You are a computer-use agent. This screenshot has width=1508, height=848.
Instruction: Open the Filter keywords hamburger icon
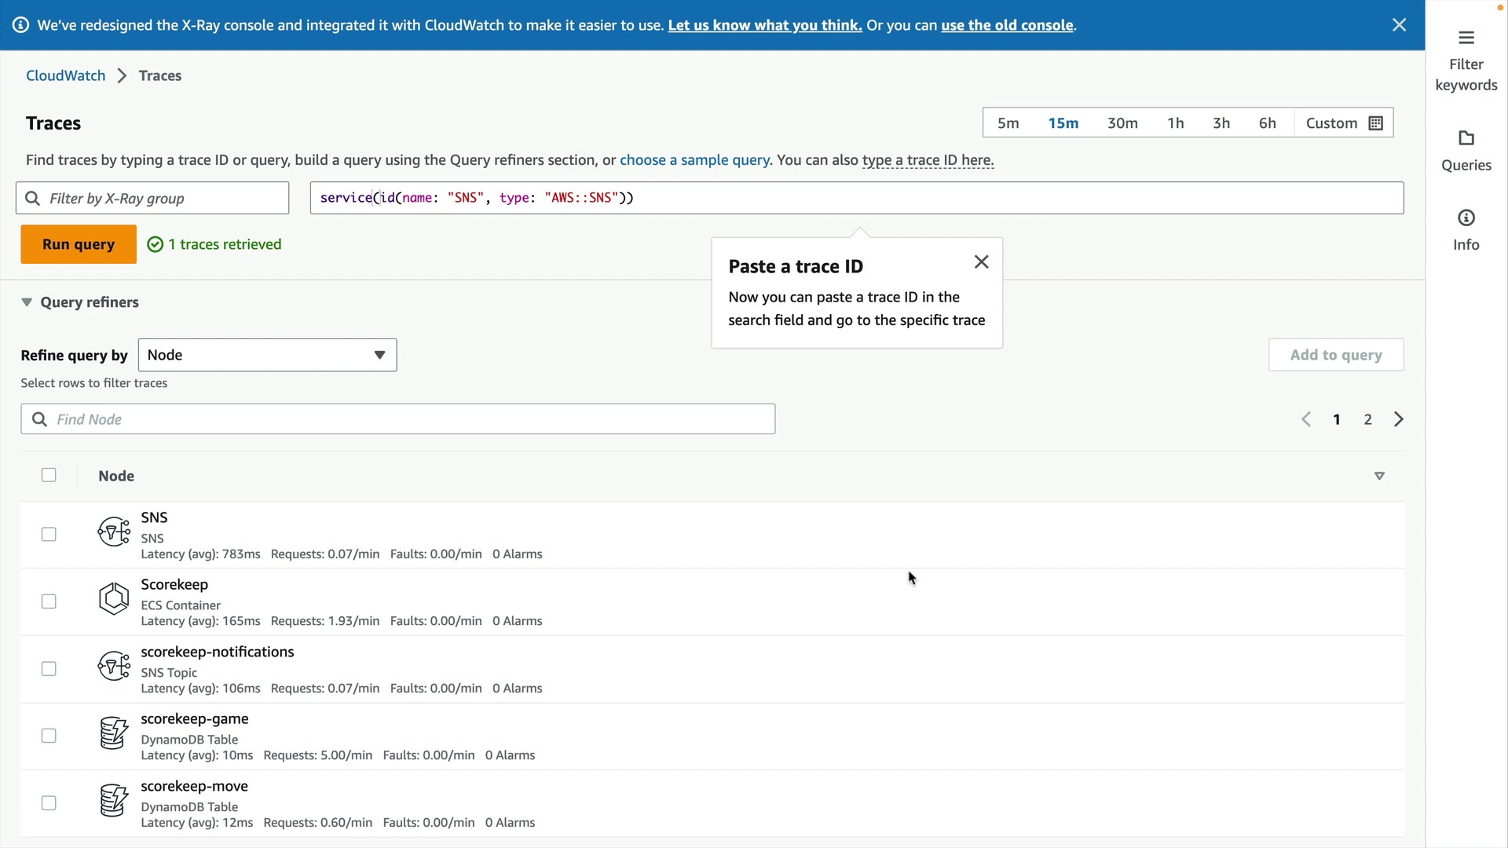(1466, 38)
